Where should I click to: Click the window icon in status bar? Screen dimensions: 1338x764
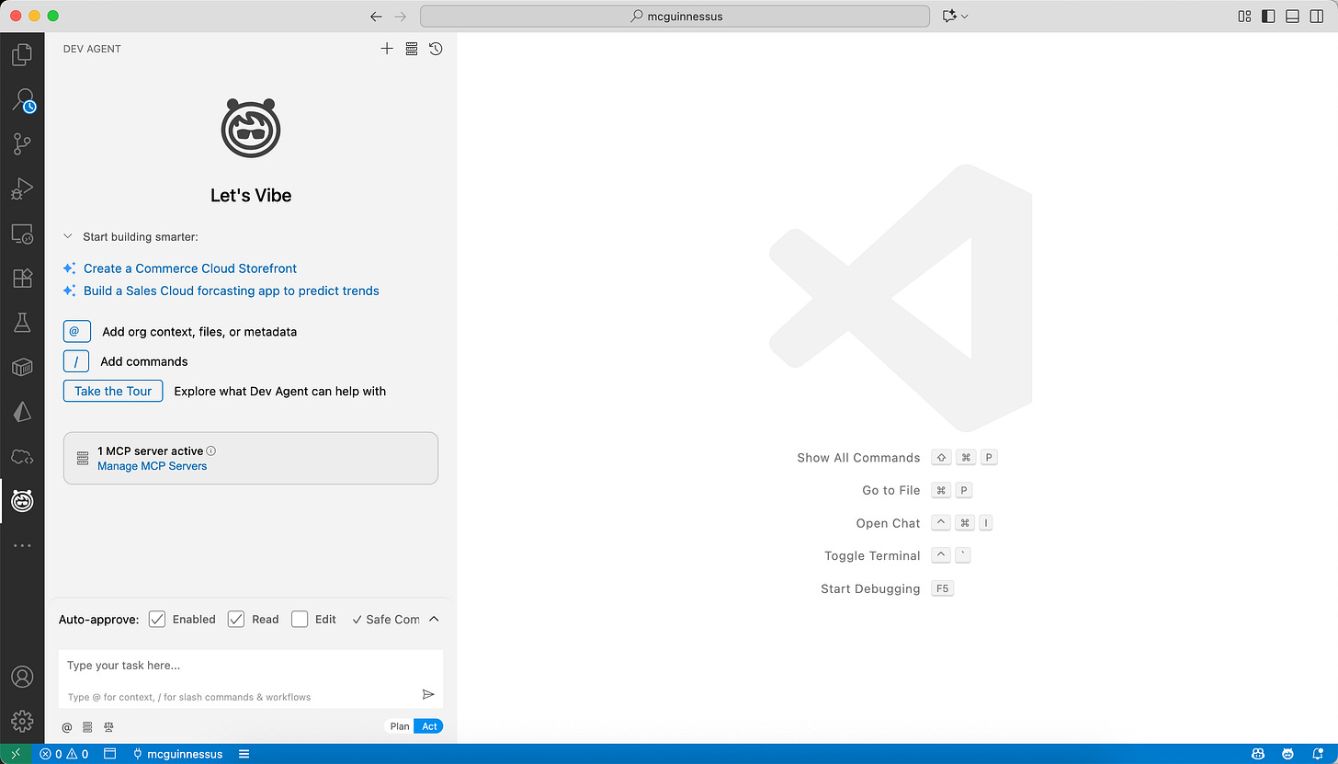point(109,754)
